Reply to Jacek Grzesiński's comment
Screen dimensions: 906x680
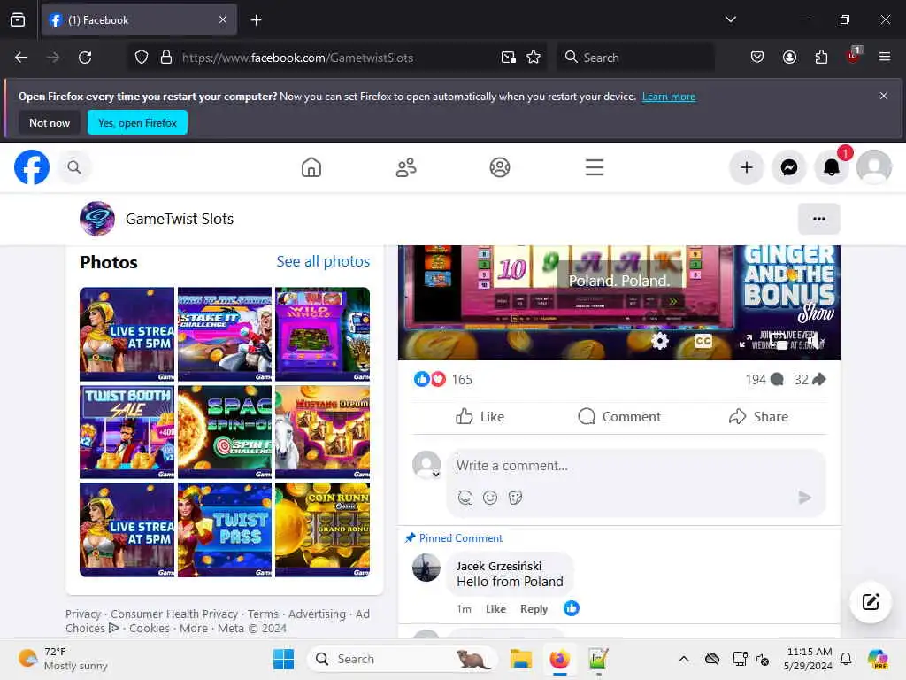click(x=534, y=609)
